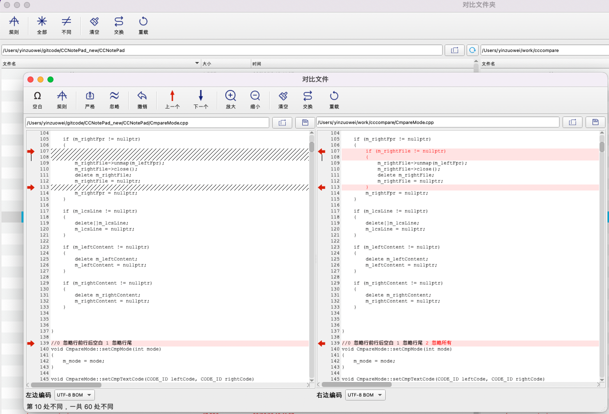Reload files with 重载 in compare window

[334, 98]
